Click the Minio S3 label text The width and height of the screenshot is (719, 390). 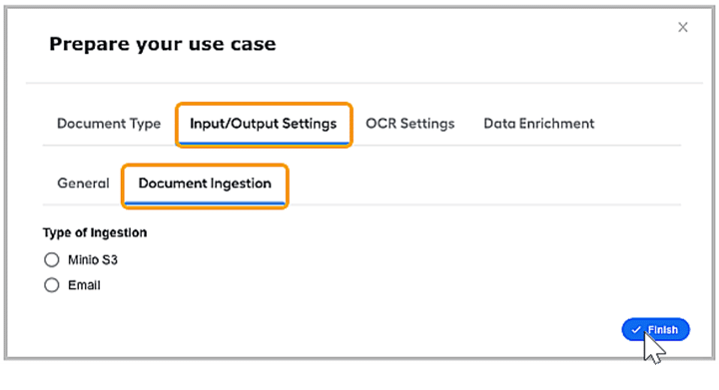(x=93, y=260)
